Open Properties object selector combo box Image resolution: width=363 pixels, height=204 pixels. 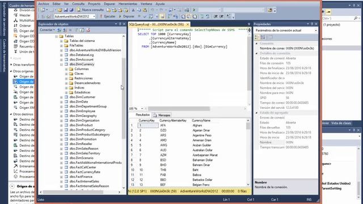[286, 30]
